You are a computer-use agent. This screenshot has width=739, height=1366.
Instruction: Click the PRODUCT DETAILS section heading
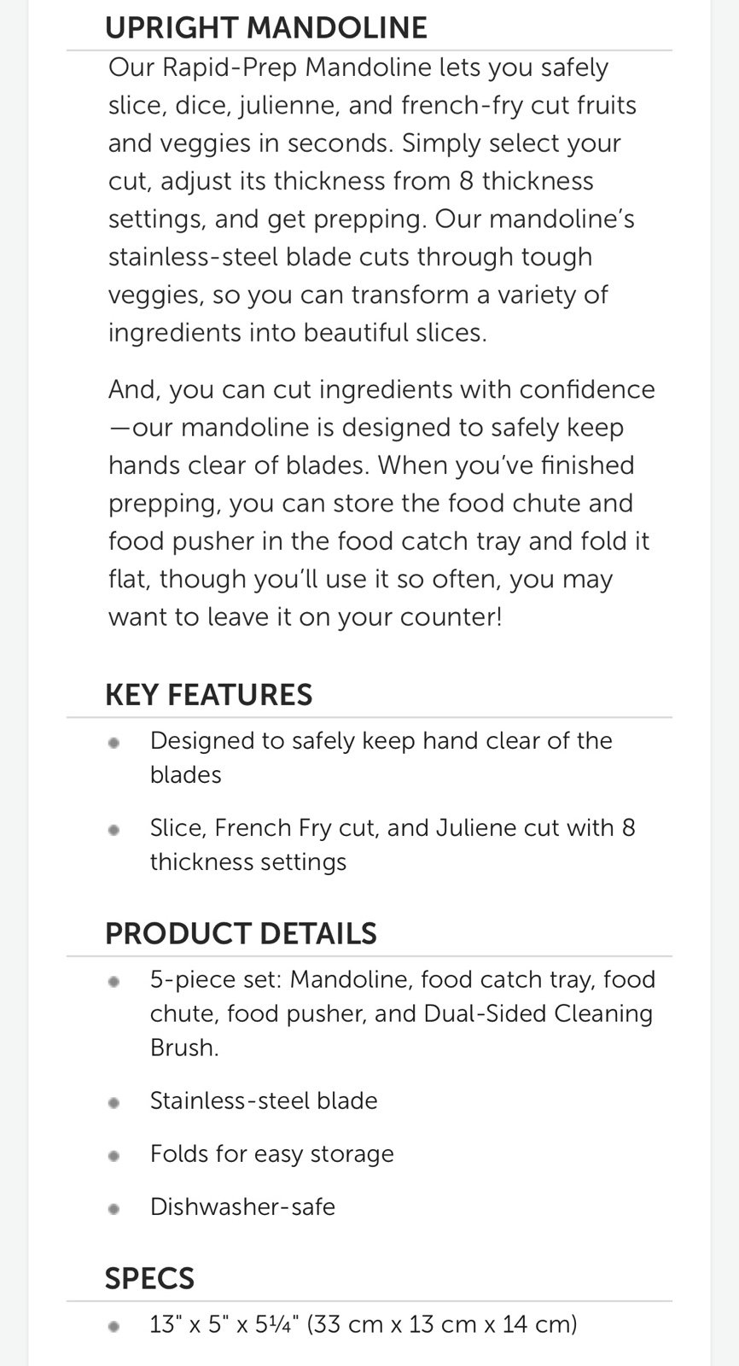pos(241,933)
